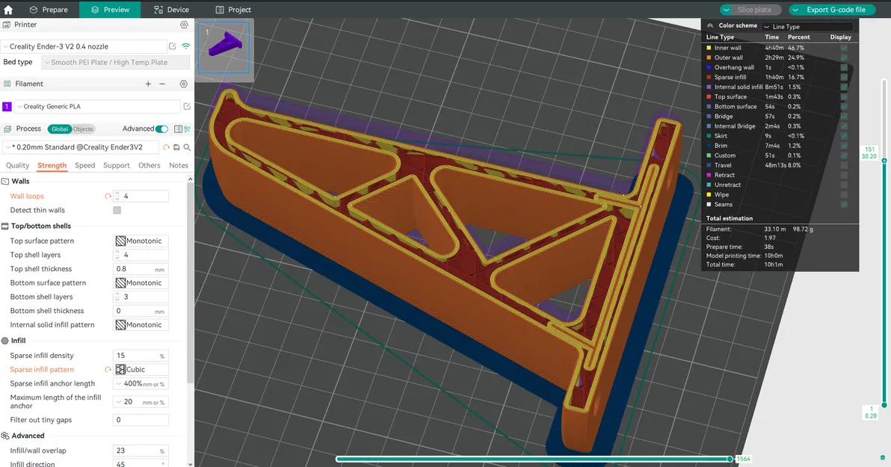This screenshot has width=891, height=467.
Task: Click the printer Wi-Fi connection icon
Action: [x=186, y=46]
